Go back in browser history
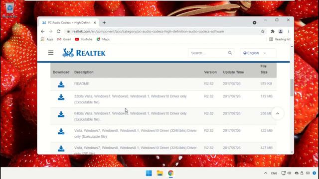Viewport: 319px width, 179px height. click(42, 31)
